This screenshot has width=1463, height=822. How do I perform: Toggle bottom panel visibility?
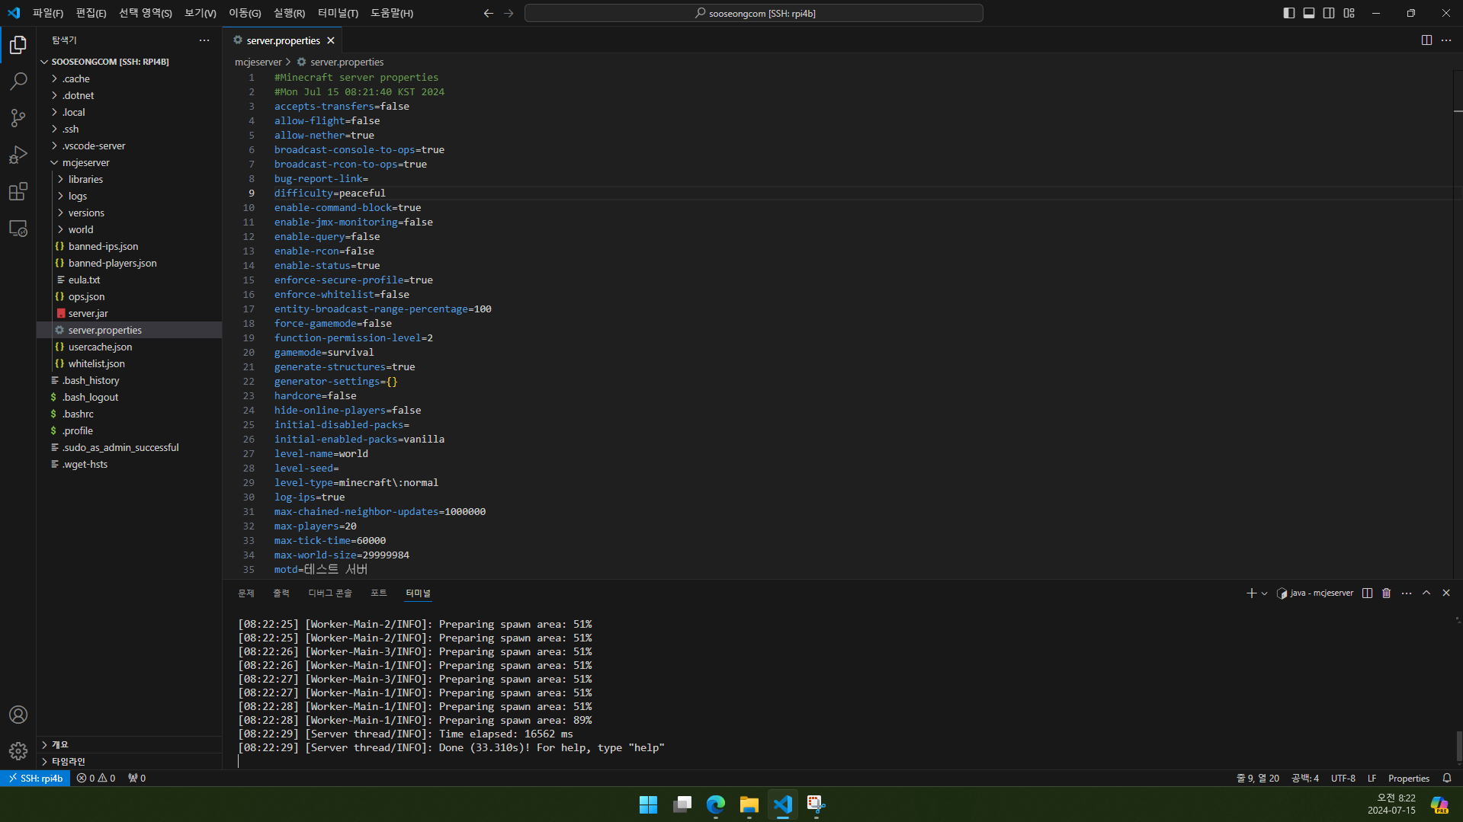1309,13
